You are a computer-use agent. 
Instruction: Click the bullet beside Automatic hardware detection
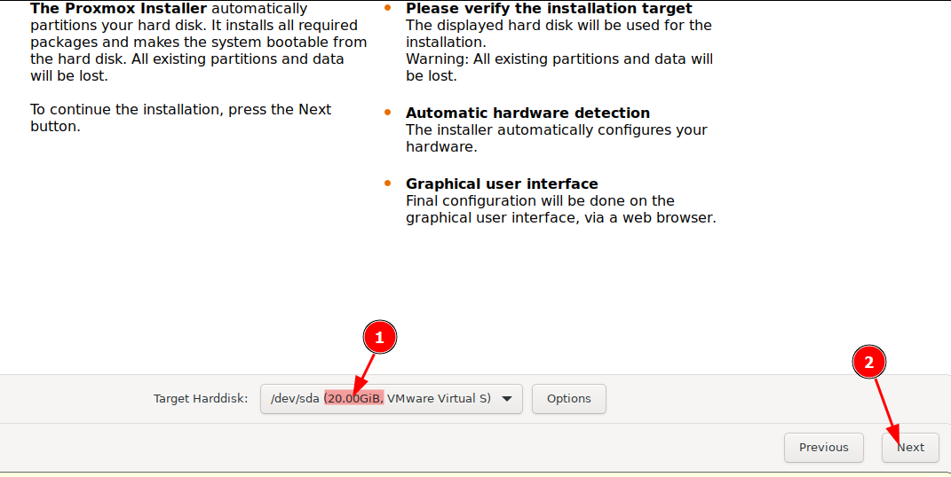387,113
